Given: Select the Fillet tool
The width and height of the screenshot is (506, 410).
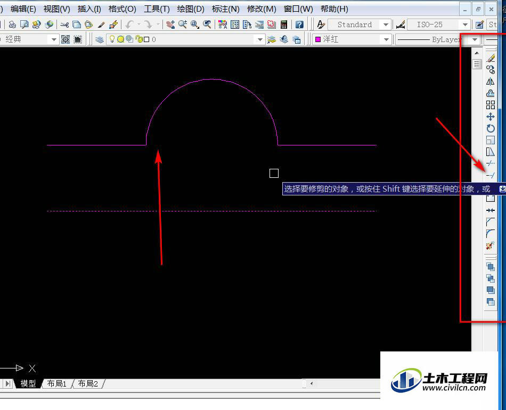Looking at the screenshot, I should (x=491, y=234).
